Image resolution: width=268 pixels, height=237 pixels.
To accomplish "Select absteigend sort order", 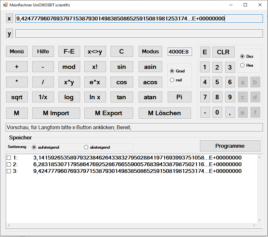I will coord(86,147).
